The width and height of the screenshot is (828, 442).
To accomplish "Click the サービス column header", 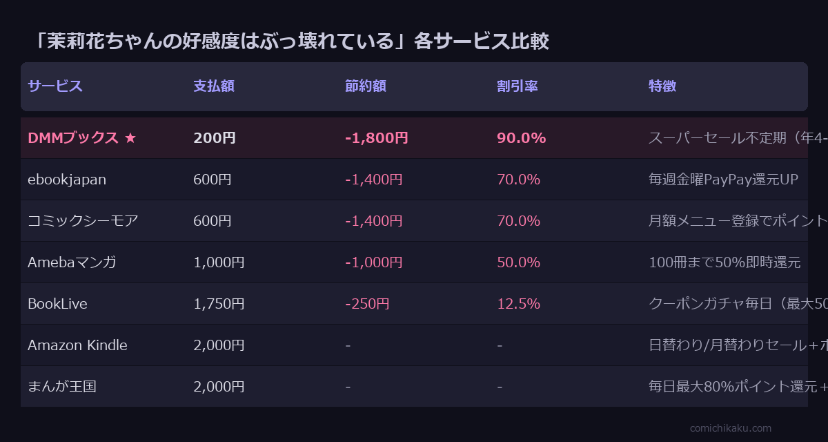I will pos(55,86).
